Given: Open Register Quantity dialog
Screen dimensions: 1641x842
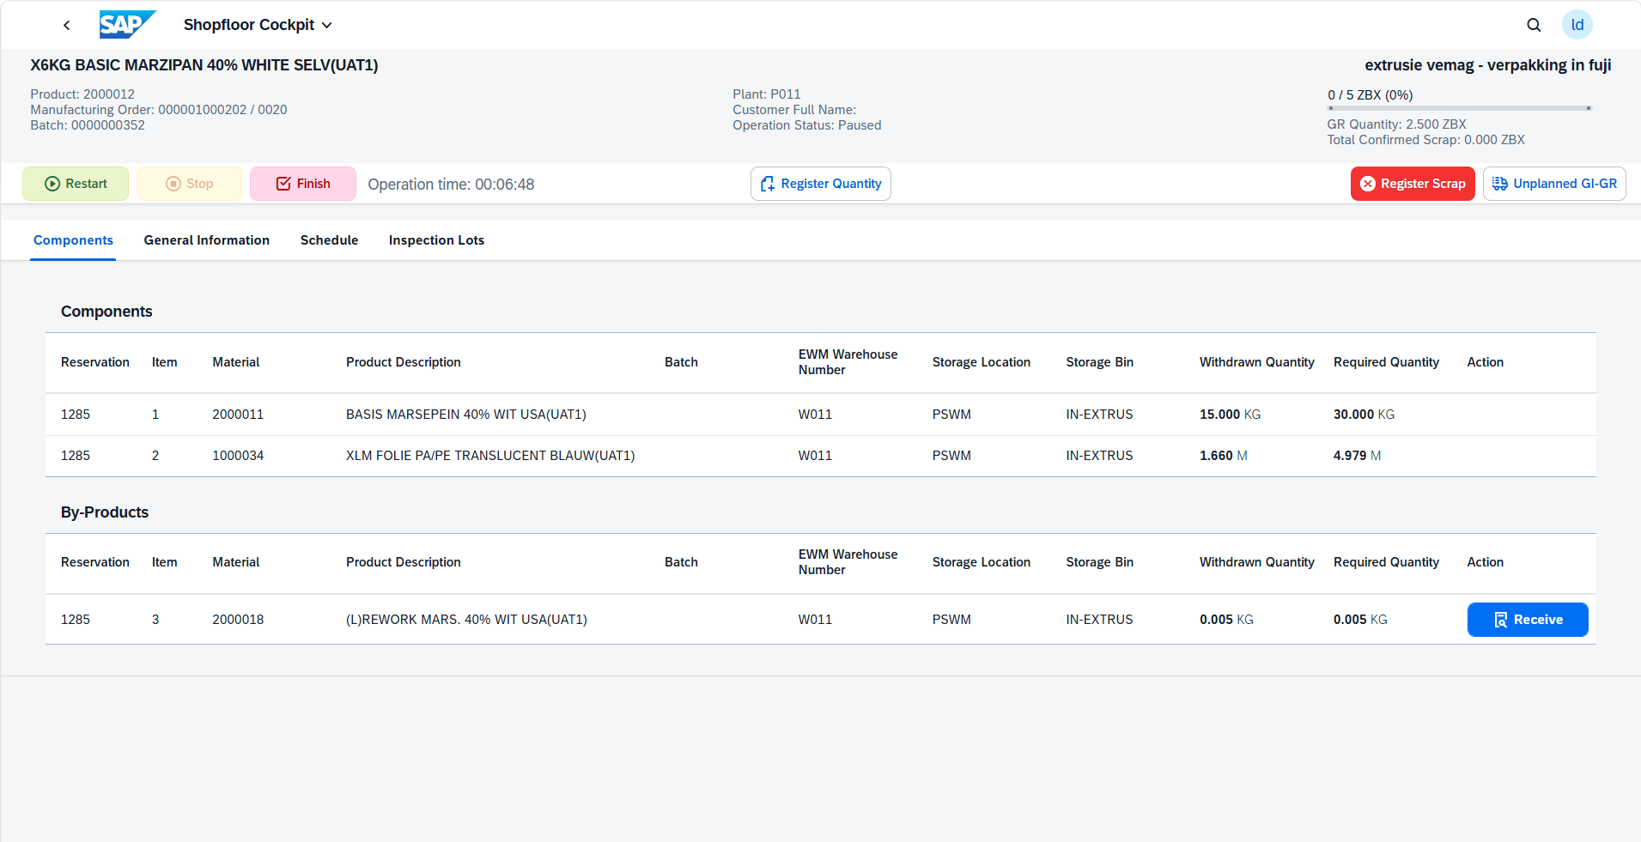Looking at the screenshot, I should point(821,184).
